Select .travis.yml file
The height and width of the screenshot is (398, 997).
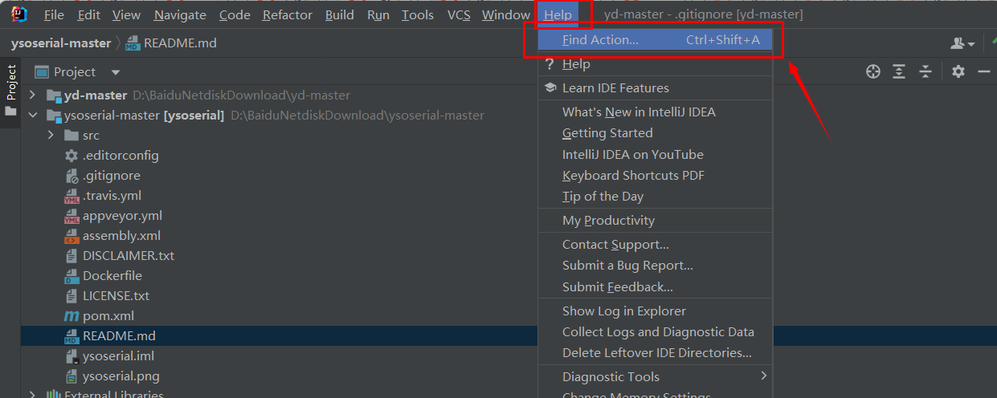[112, 196]
